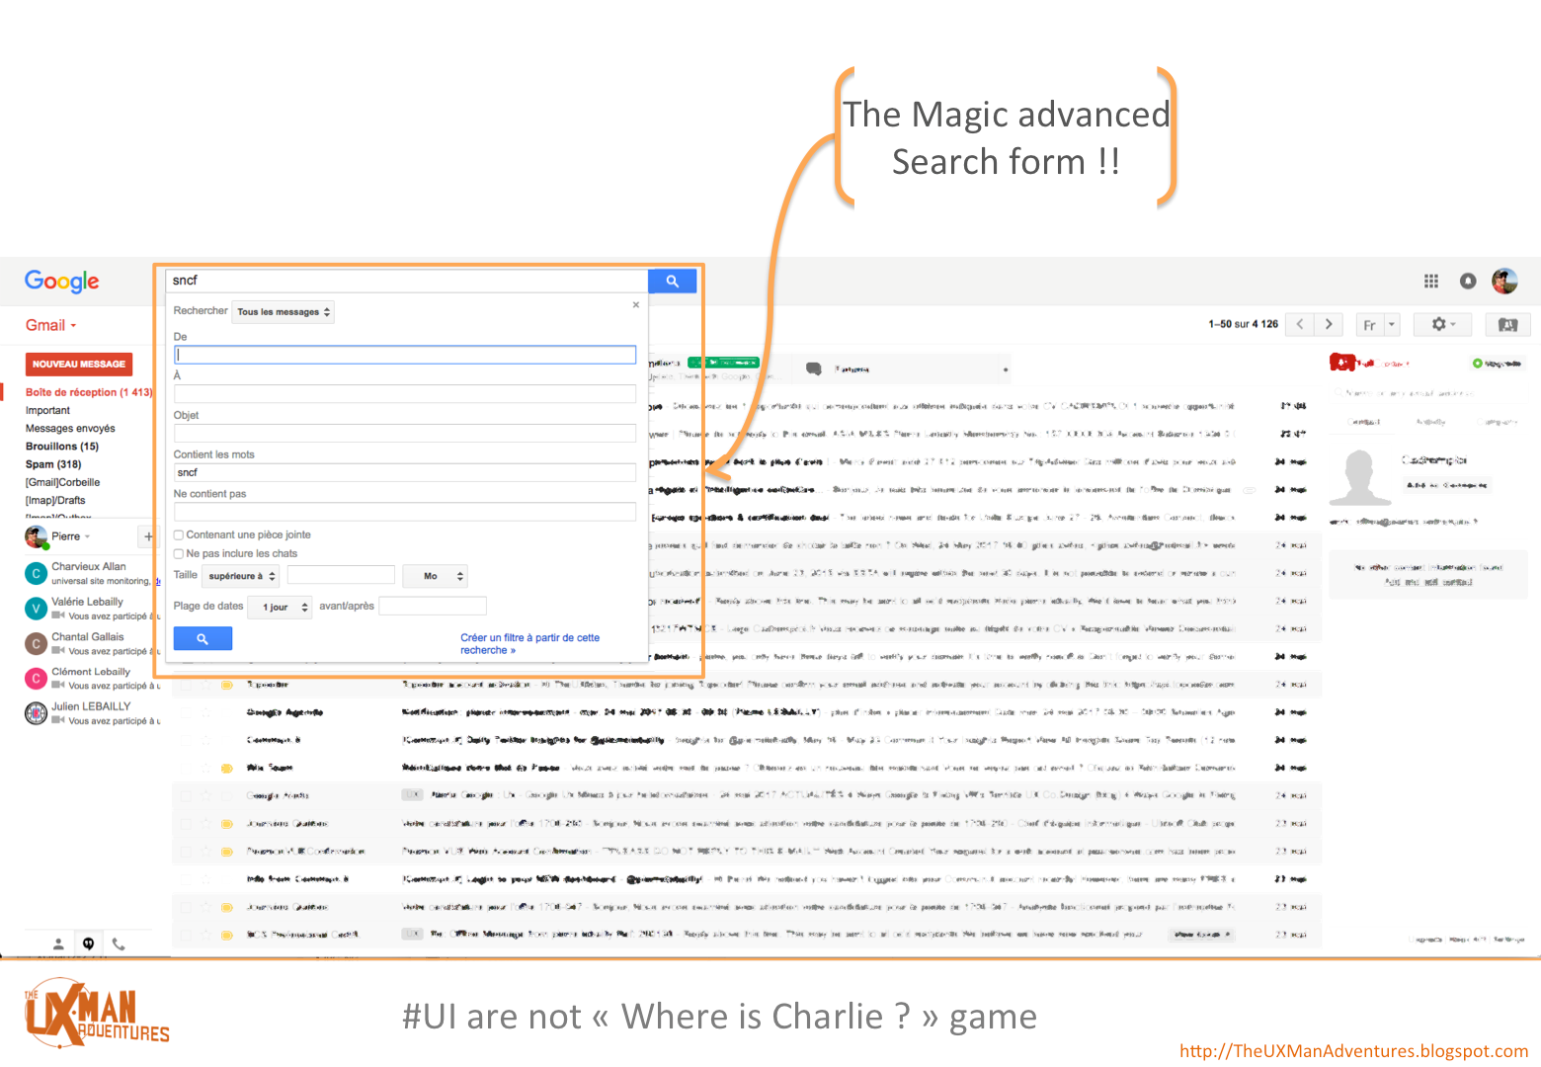Open Brouillons (15)
The height and width of the screenshot is (1067, 1541).
click(x=62, y=447)
